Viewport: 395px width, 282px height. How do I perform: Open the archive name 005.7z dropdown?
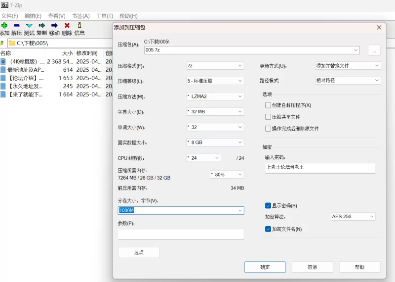355,50
